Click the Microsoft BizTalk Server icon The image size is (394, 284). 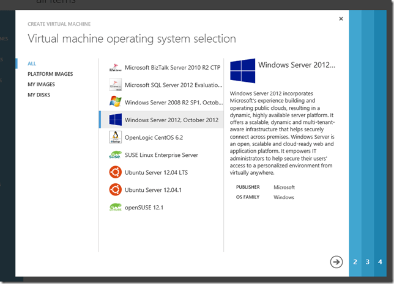(114, 68)
